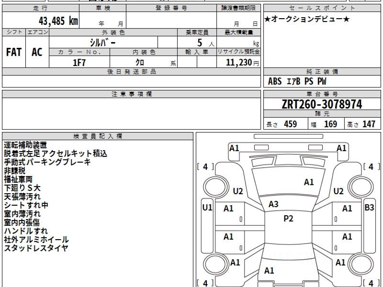Image resolution: width=383 pixels, height=287 pixels.
Task: Select the 社外アルミホイール note
Action: 36,240
